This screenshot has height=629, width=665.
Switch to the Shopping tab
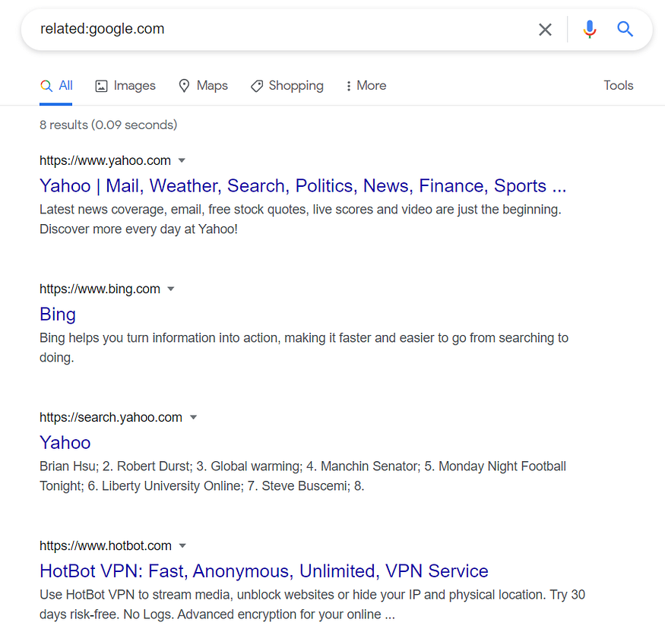pos(287,86)
